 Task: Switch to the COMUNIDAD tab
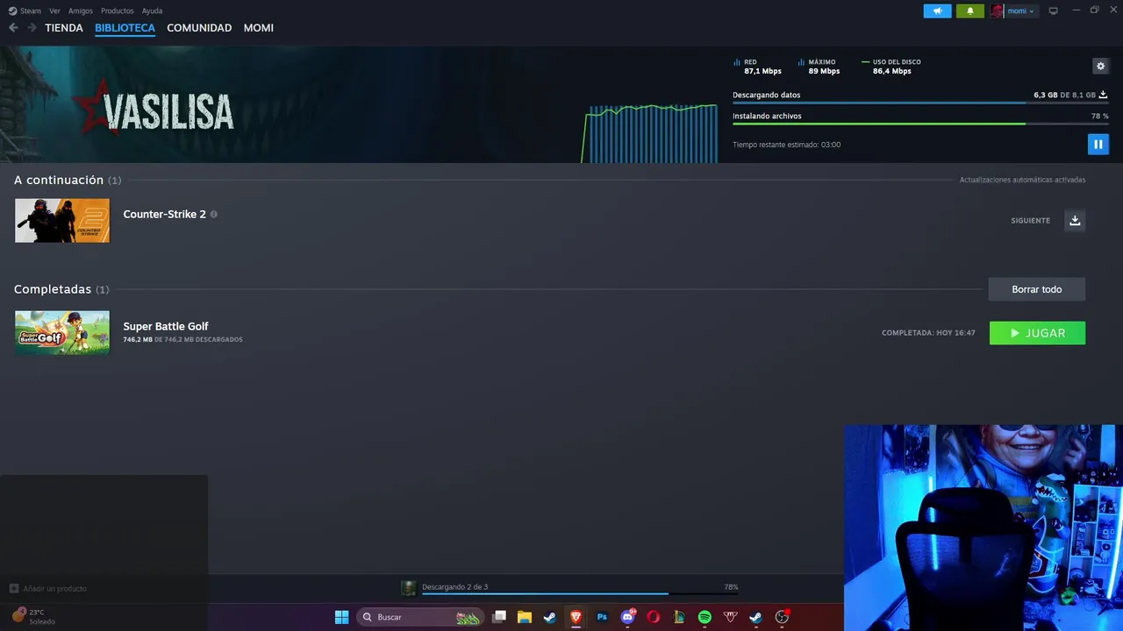tap(199, 28)
